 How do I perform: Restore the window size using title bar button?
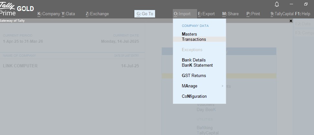pos(306,4)
